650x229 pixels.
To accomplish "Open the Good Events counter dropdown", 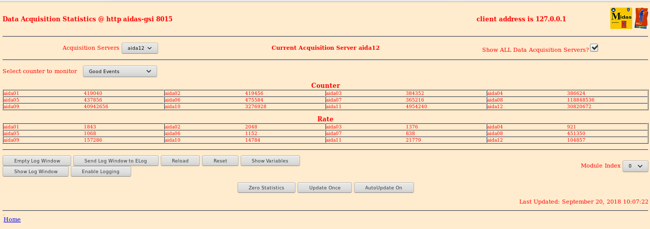I will coord(120,72).
